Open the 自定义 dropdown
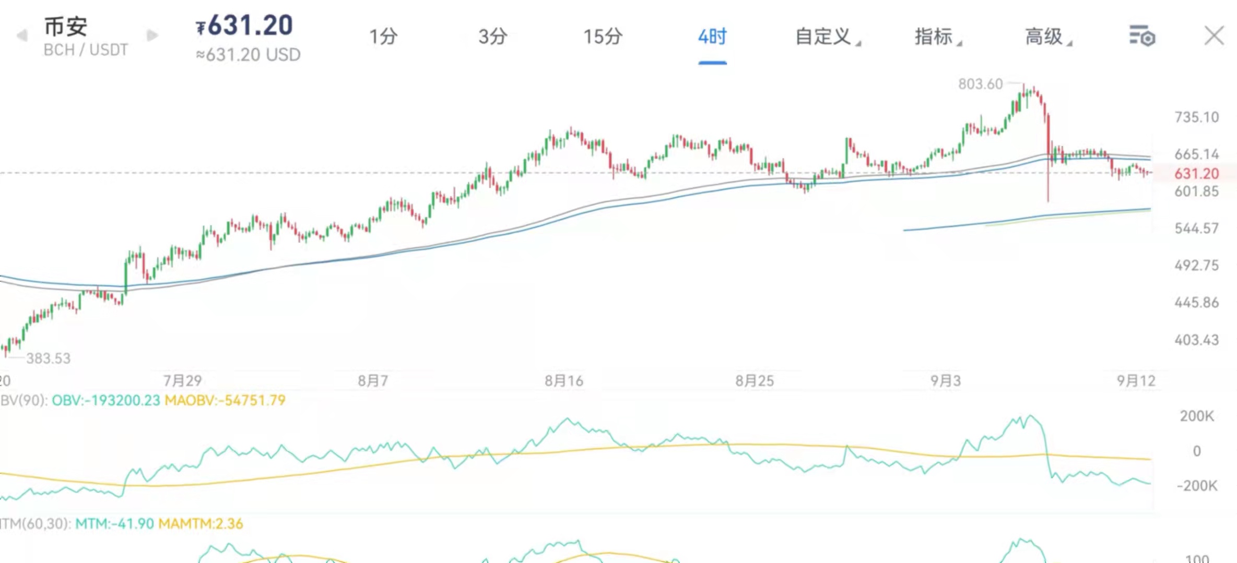Image resolution: width=1237 pixels, height=563 pixels. (828, 37)
